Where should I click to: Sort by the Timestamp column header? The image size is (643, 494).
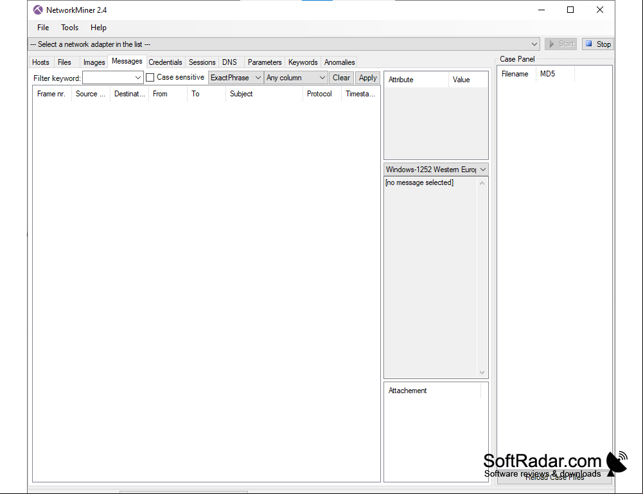pos(360,94)
